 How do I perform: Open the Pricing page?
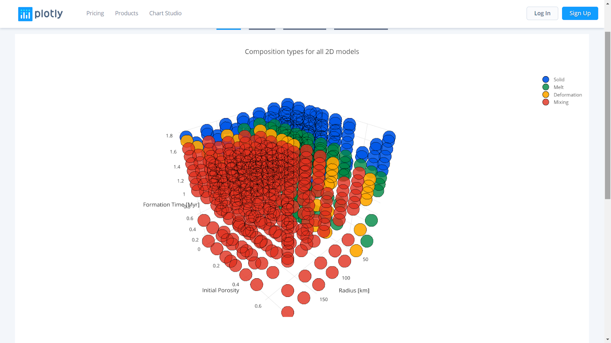95,13
